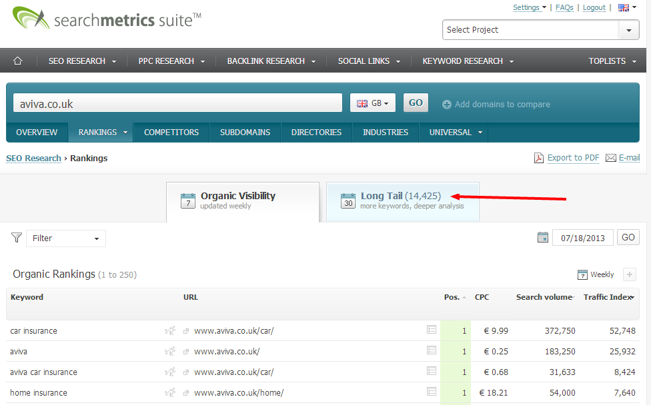Open the GB country selector
The height and width of the screenshot is (405, 651).
click(x=372, y=103)
